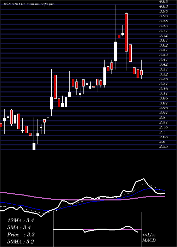Click the 2.75 price axis label
The image size is (177, 247).
(164, 127)
